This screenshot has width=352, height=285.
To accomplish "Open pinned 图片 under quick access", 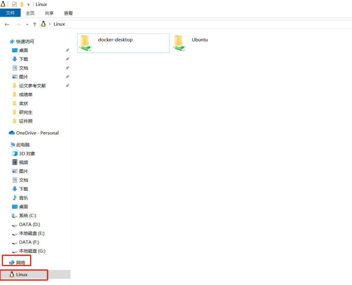I will (x=20, y=77).
